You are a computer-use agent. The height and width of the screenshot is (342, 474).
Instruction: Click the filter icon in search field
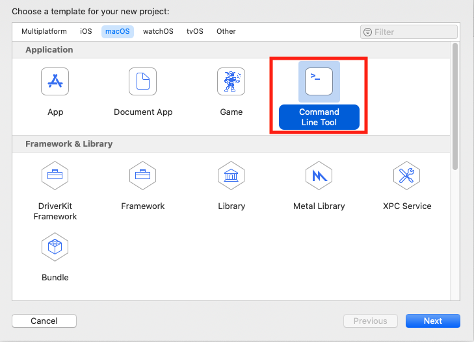(367, 32)
